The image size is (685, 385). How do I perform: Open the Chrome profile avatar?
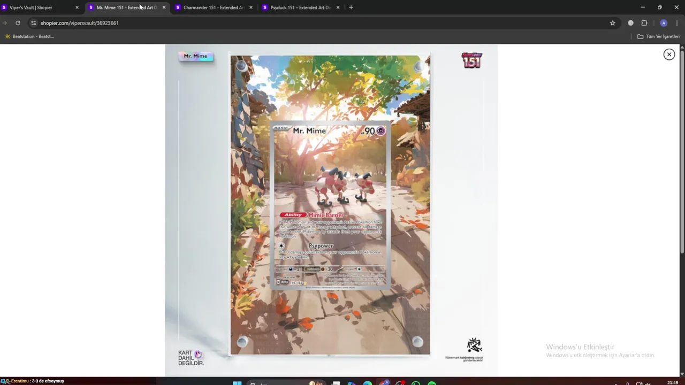(x=664, y=23)
